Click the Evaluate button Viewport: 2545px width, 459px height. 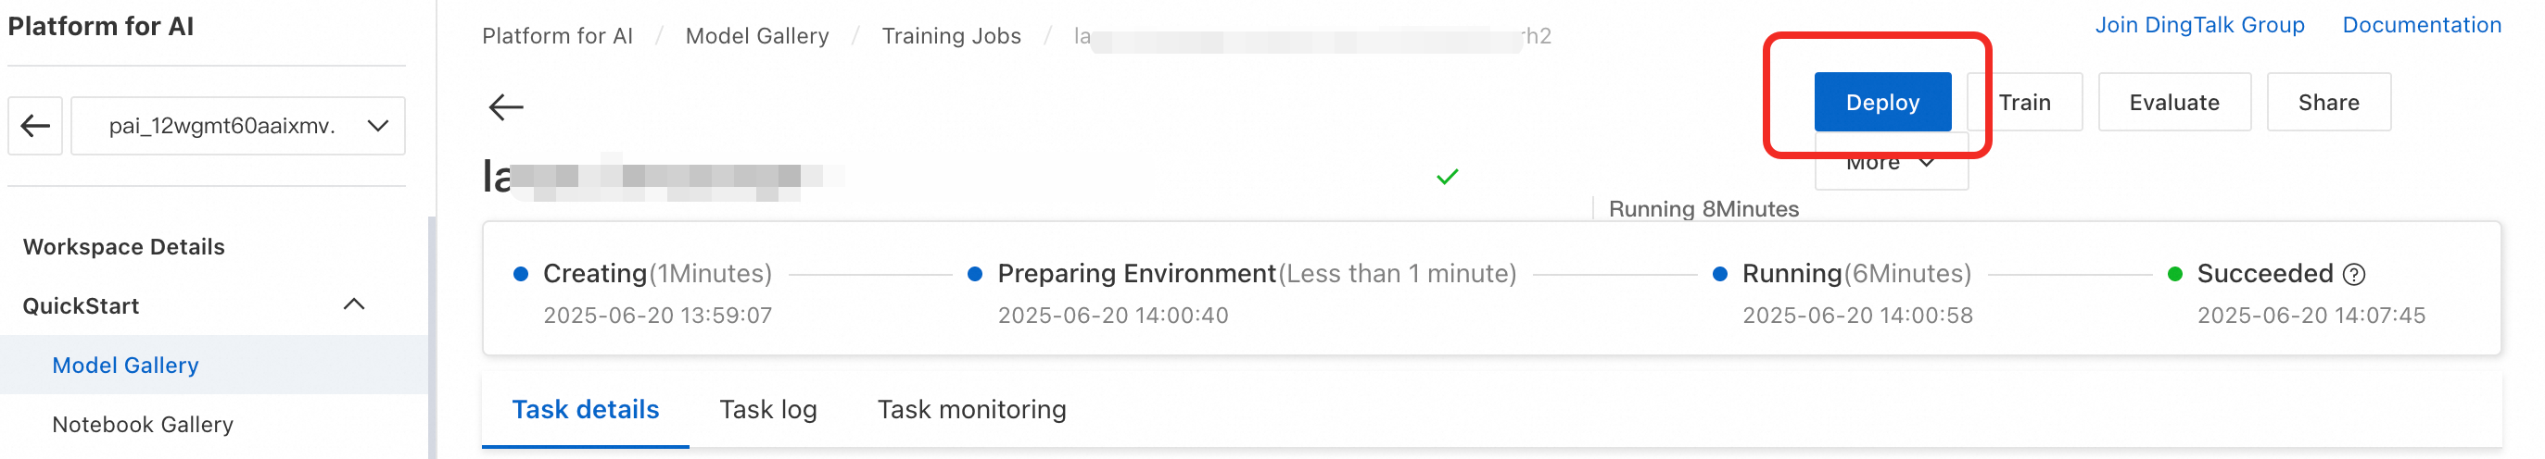point(2173,103)
